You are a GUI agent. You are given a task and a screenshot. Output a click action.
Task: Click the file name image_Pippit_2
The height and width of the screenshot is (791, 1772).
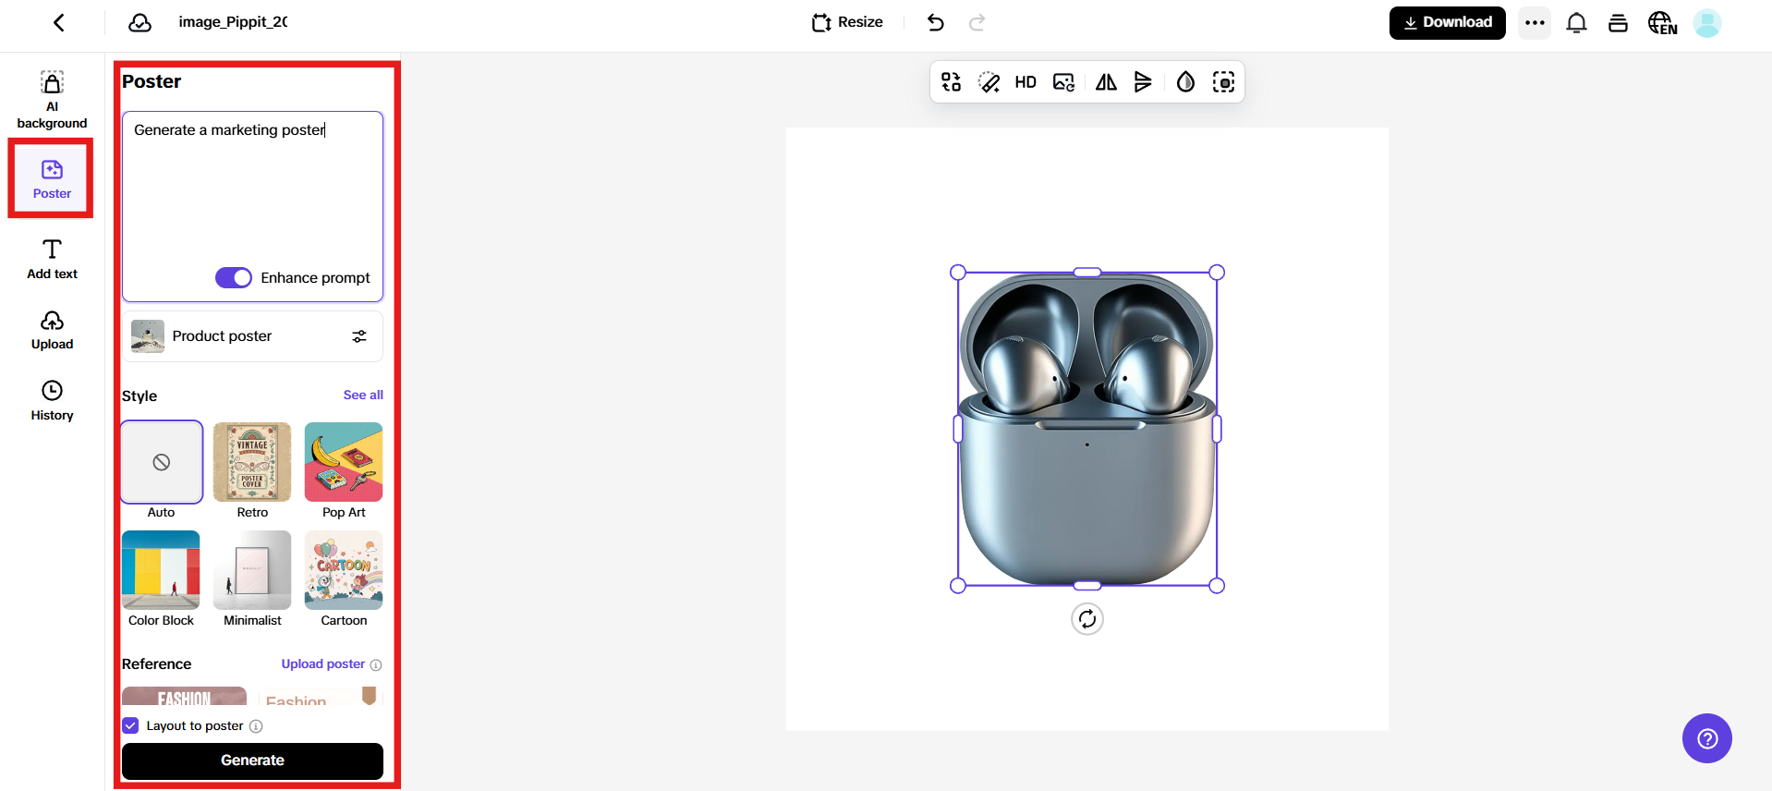[x=233, y=22]
